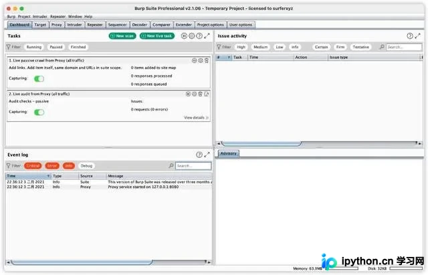428x275 pixels.
Task: Open the Project menu
Action: click(24, 16)
